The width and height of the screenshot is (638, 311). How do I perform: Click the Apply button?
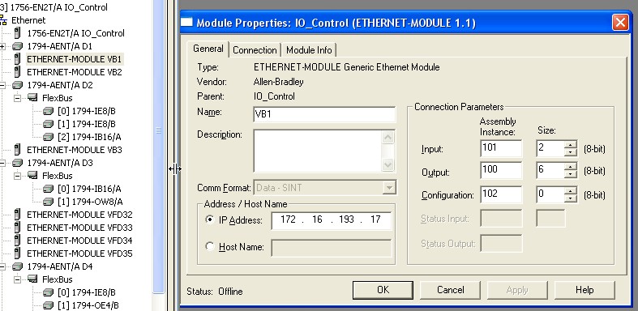point(517,290)
